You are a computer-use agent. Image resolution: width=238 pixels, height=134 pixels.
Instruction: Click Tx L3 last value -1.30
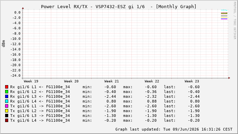point(194,116)
